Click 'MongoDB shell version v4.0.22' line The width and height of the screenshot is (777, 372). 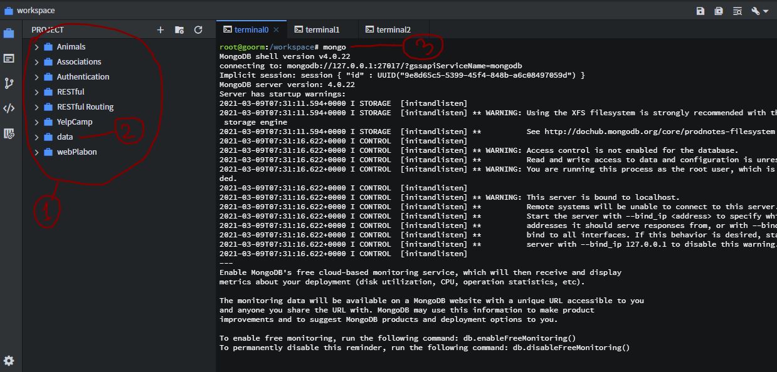click(285, 57)
